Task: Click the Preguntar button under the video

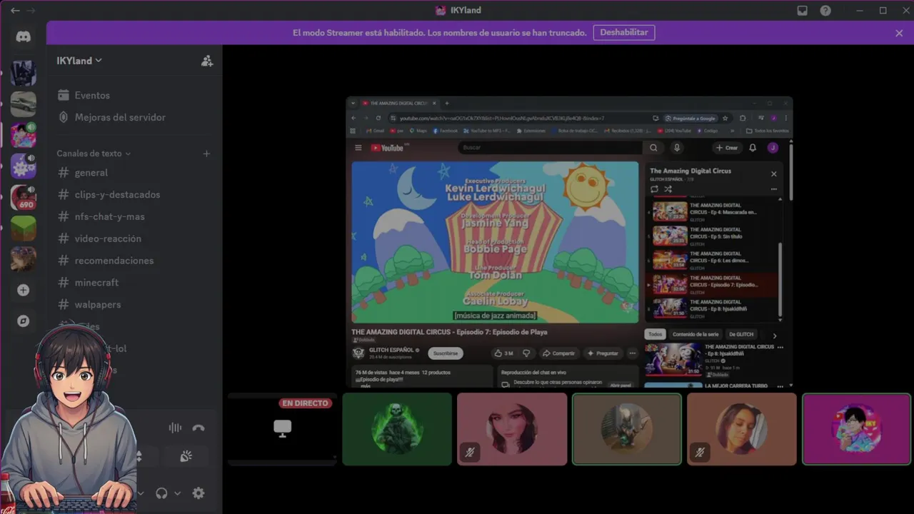Action: (x=603, y=353)
